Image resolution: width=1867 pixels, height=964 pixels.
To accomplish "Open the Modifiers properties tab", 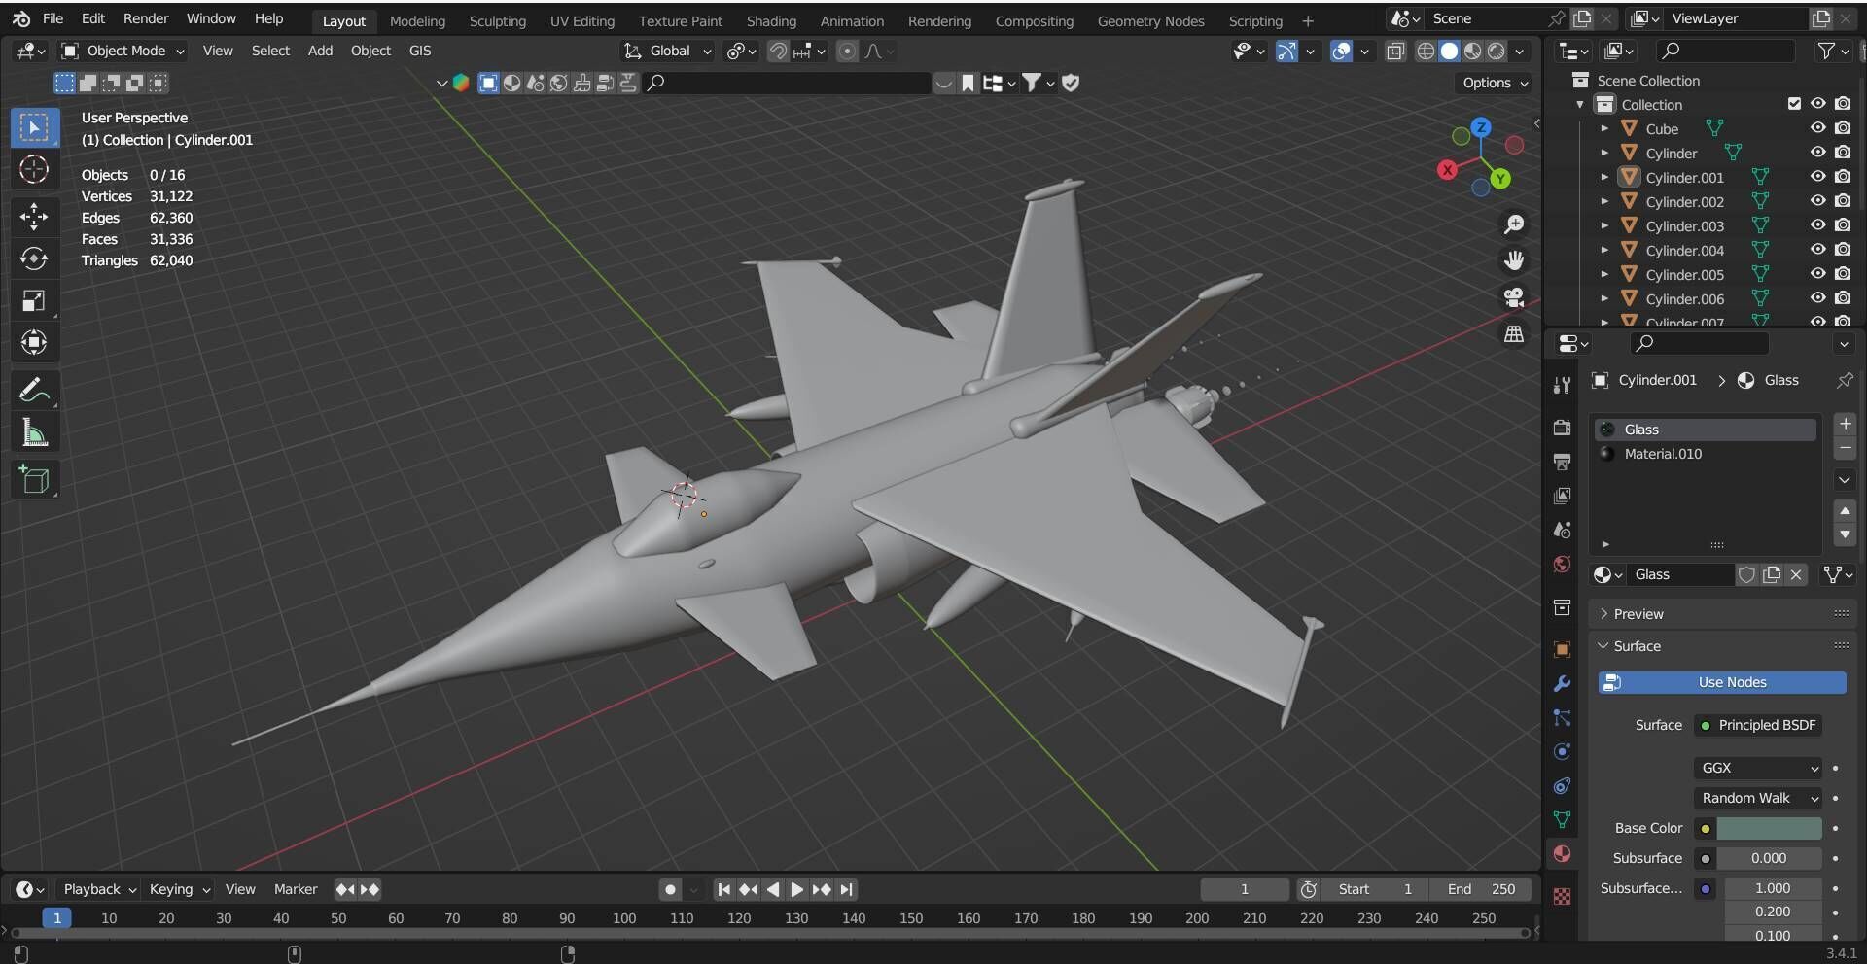I will point(1562,683).
